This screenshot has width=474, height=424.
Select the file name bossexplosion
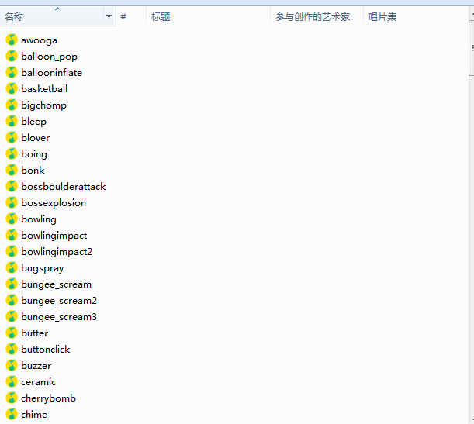tap(54, 204)
